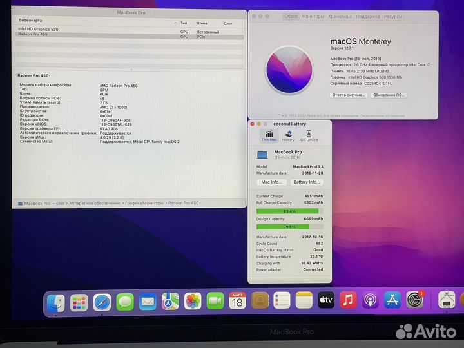464x348 pixels.
Task: Select the Intel HD Graphics 530 row
Action: 130,30
